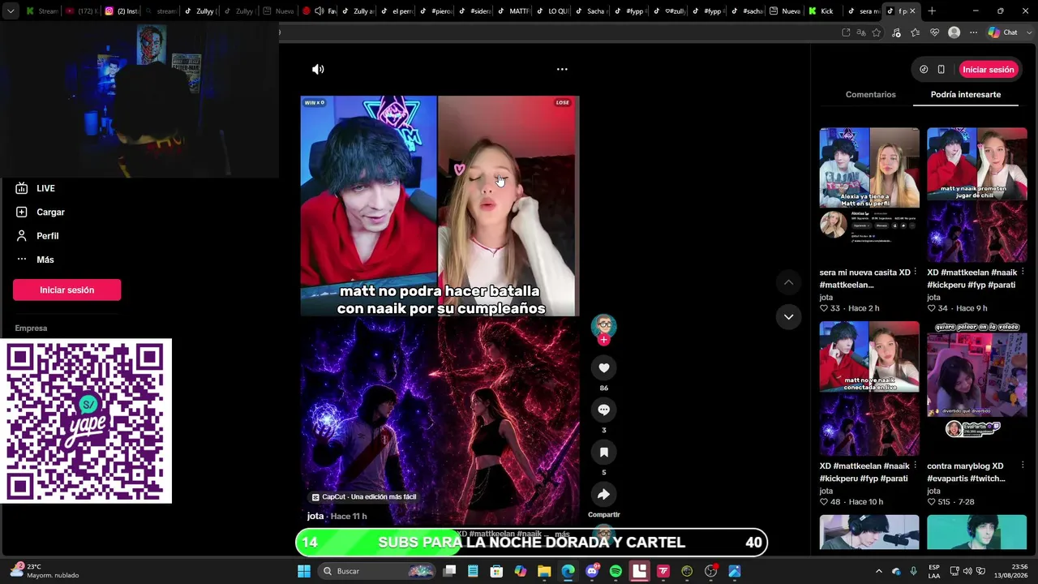Click the taskbar Buscar search box

[375, 571]
